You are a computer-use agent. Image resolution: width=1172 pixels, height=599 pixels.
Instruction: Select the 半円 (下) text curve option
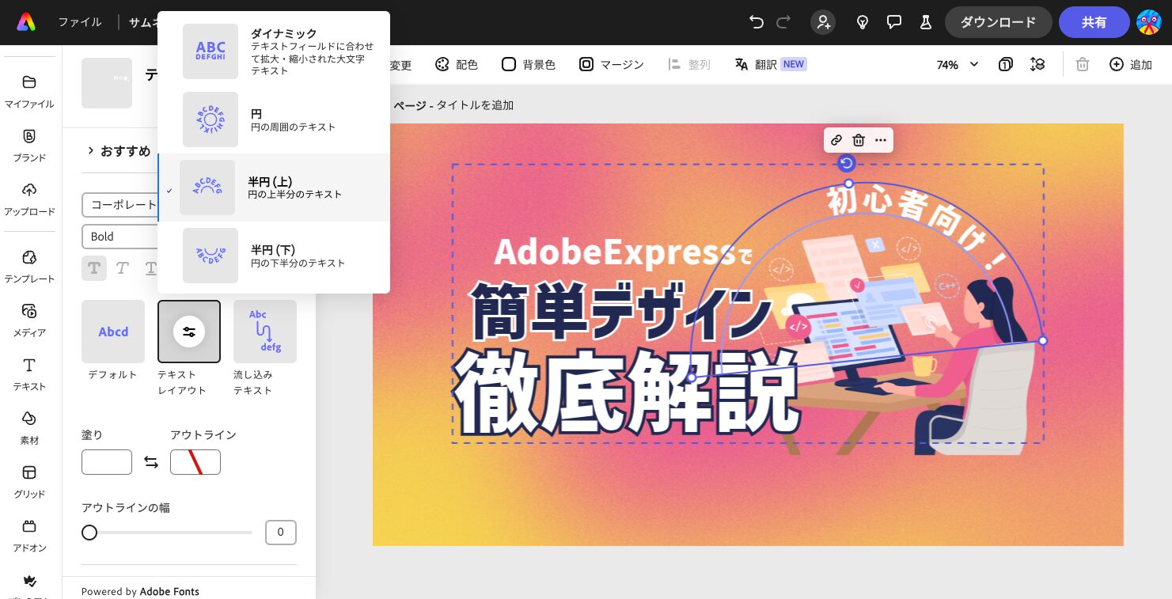pyautogui.click(x=275, y=256)
